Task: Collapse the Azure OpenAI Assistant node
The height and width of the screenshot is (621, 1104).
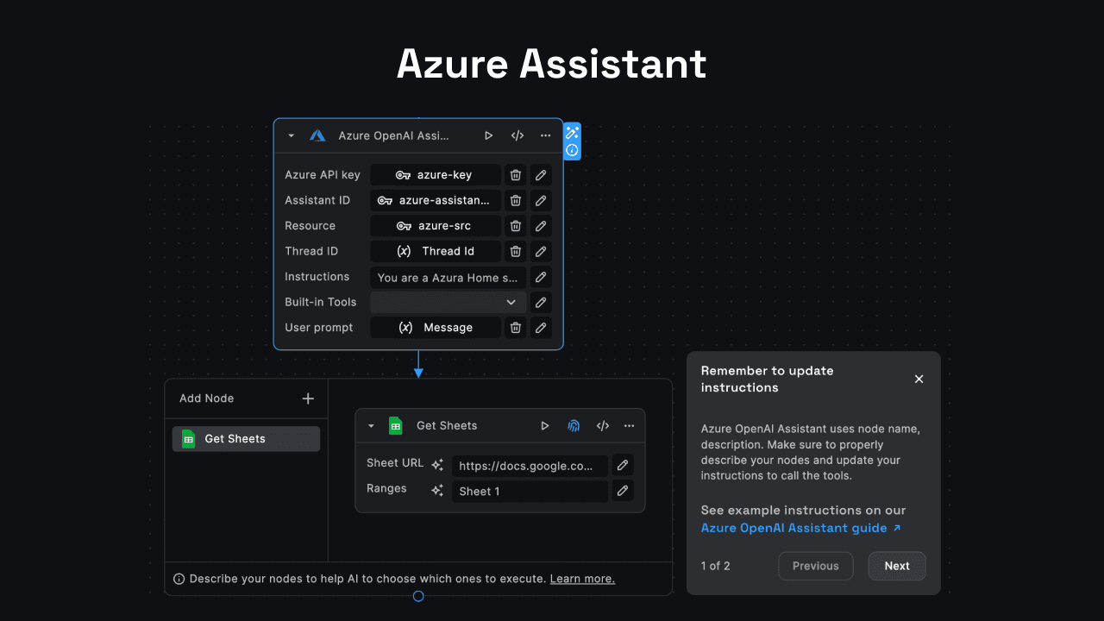Action: coord(290,135)
